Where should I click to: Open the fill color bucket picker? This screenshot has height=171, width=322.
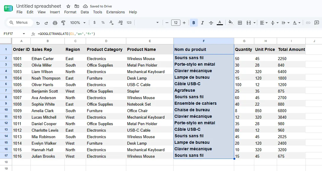(231, 22)
